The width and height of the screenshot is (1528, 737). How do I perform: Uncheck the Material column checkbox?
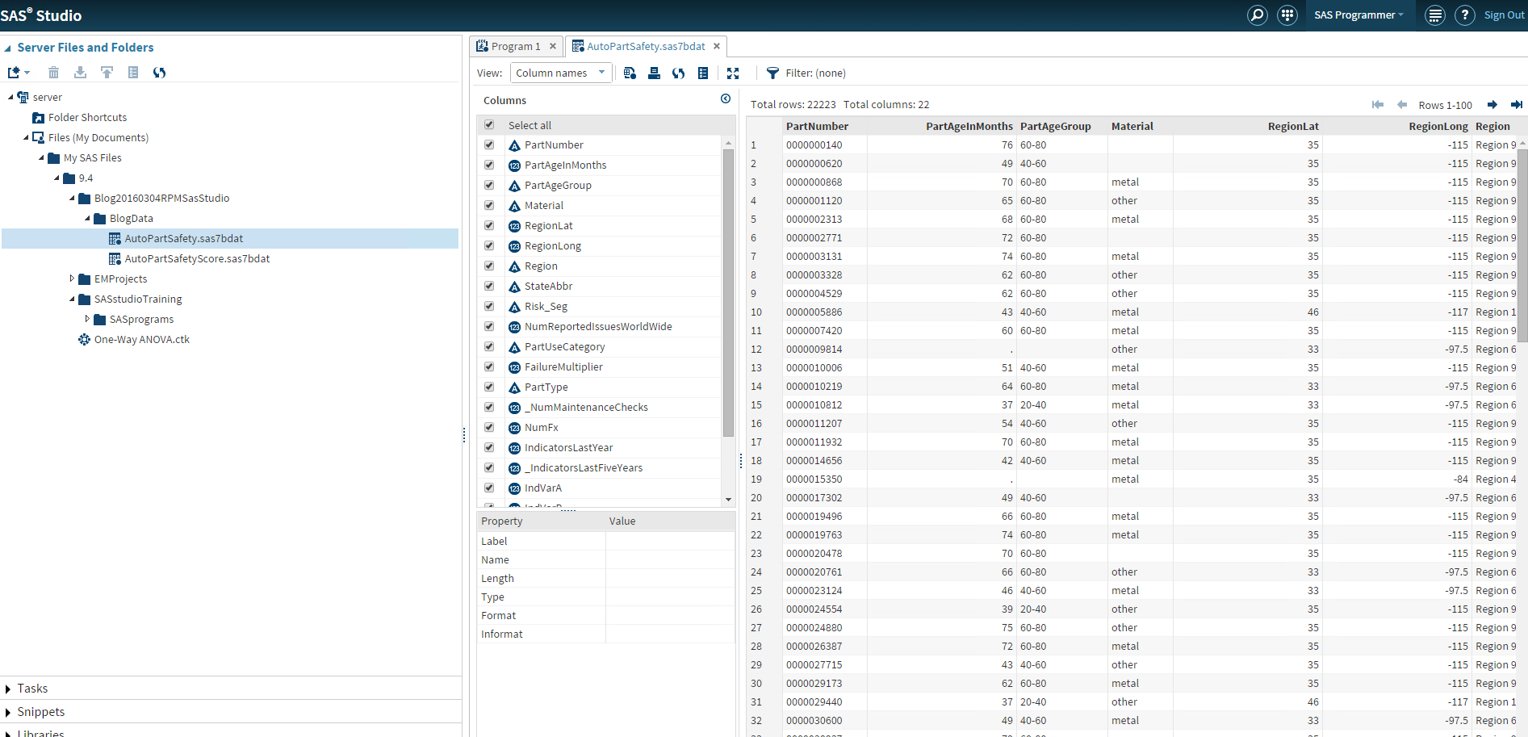[489, 205]
